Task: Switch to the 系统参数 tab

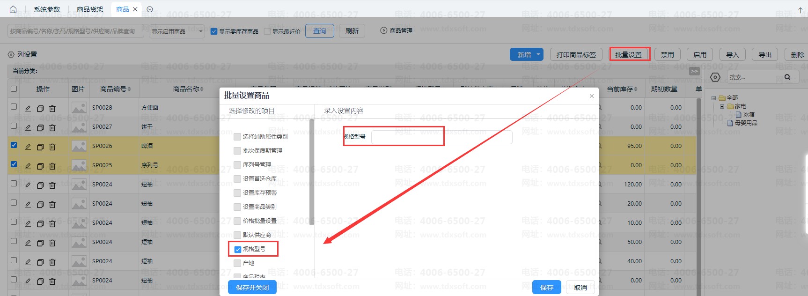Action: 47,9
